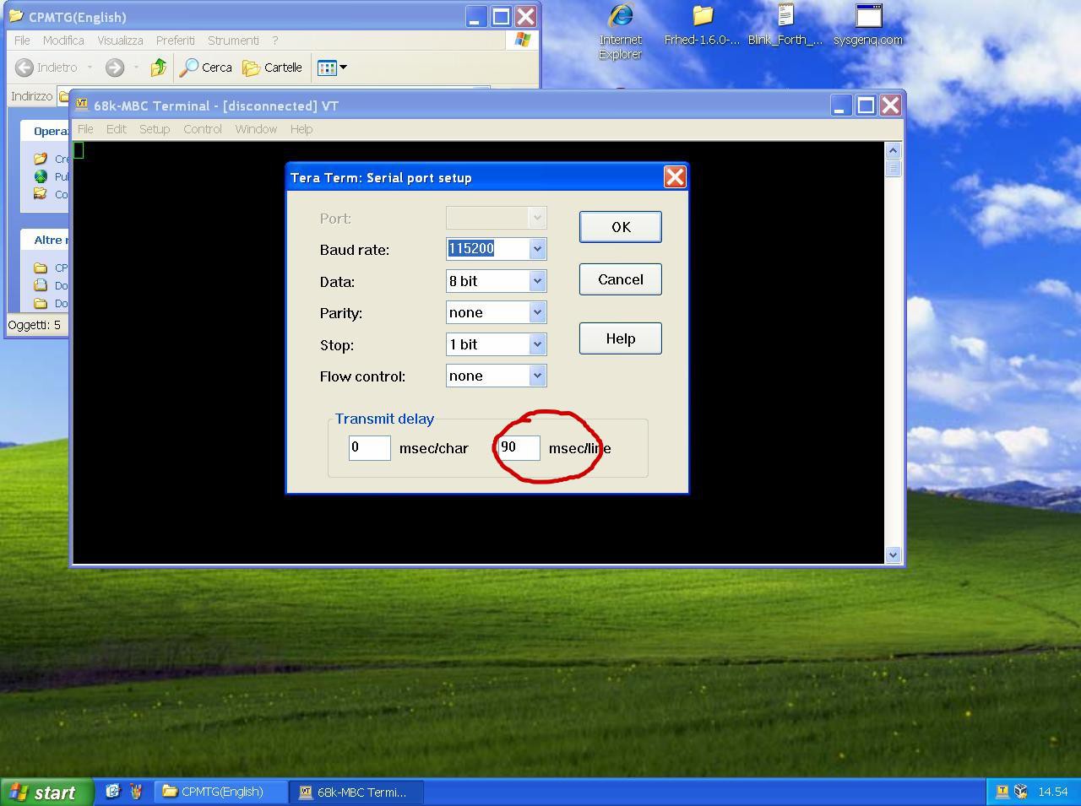Click the forward arrow in Explorer toolbar

coord(115,68)
